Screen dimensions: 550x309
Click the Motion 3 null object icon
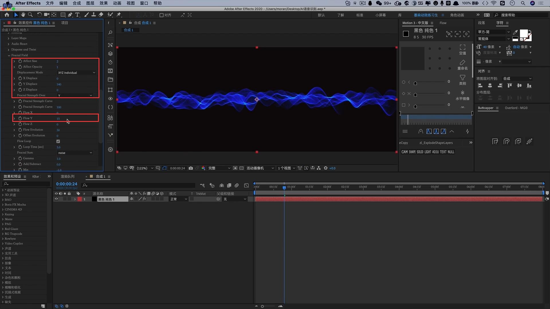[462, 47]
